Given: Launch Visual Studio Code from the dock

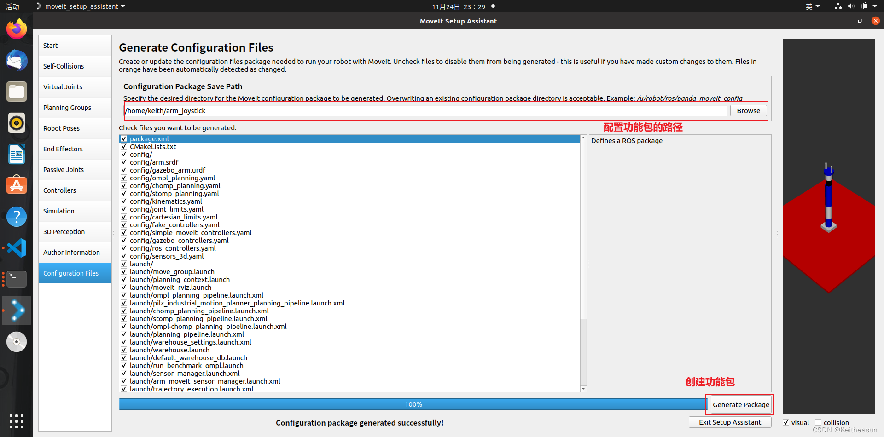Looking at the screenshot, I should 17,248.
